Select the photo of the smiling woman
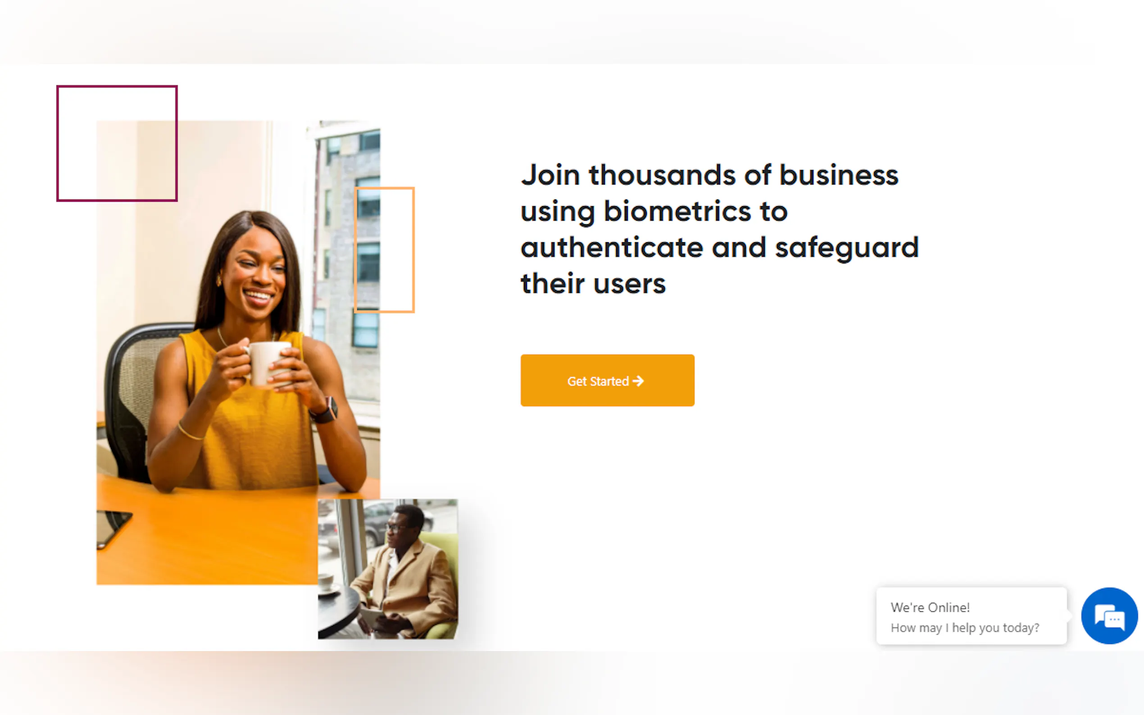This screenshot has height=715, width=1144. coord(238,352)
